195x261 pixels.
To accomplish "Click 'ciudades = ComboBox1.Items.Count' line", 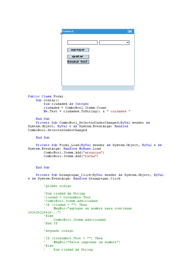I will tap(75, 108).
